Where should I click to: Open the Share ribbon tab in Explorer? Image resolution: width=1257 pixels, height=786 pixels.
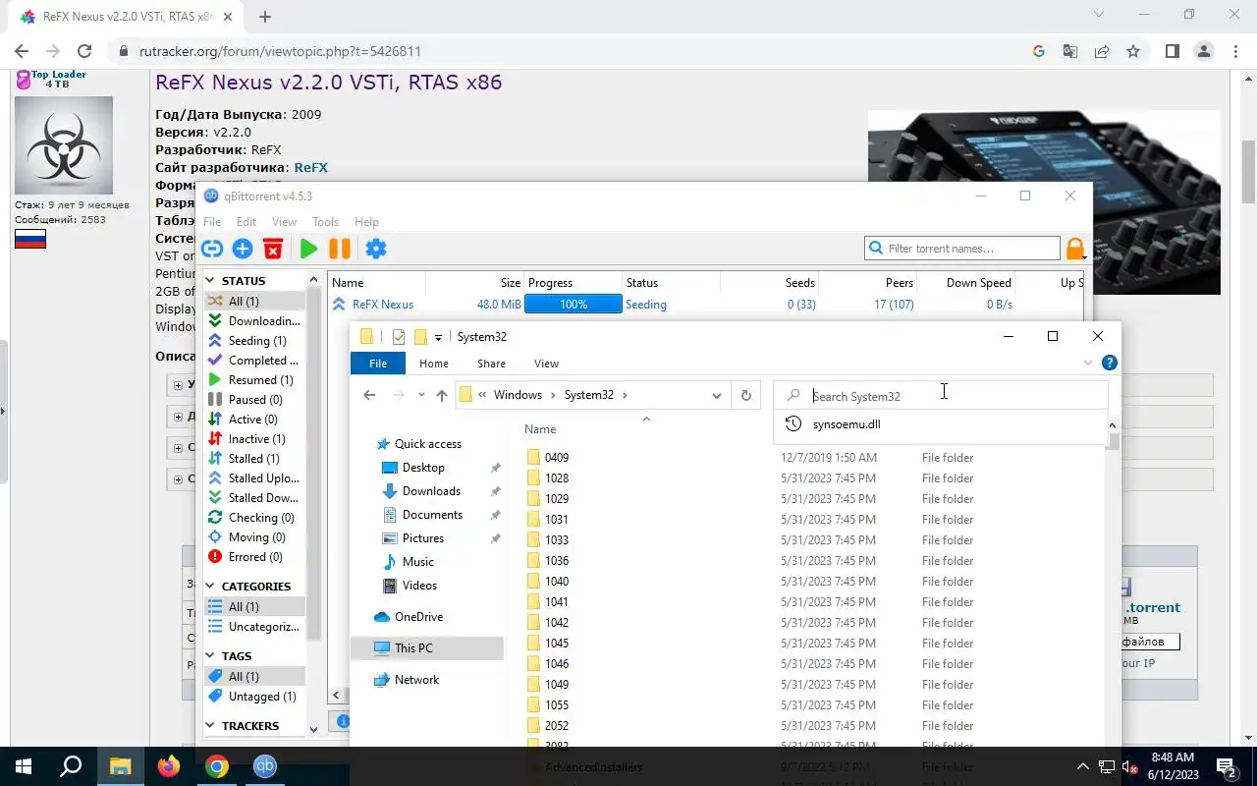click(x=491, y=364)
